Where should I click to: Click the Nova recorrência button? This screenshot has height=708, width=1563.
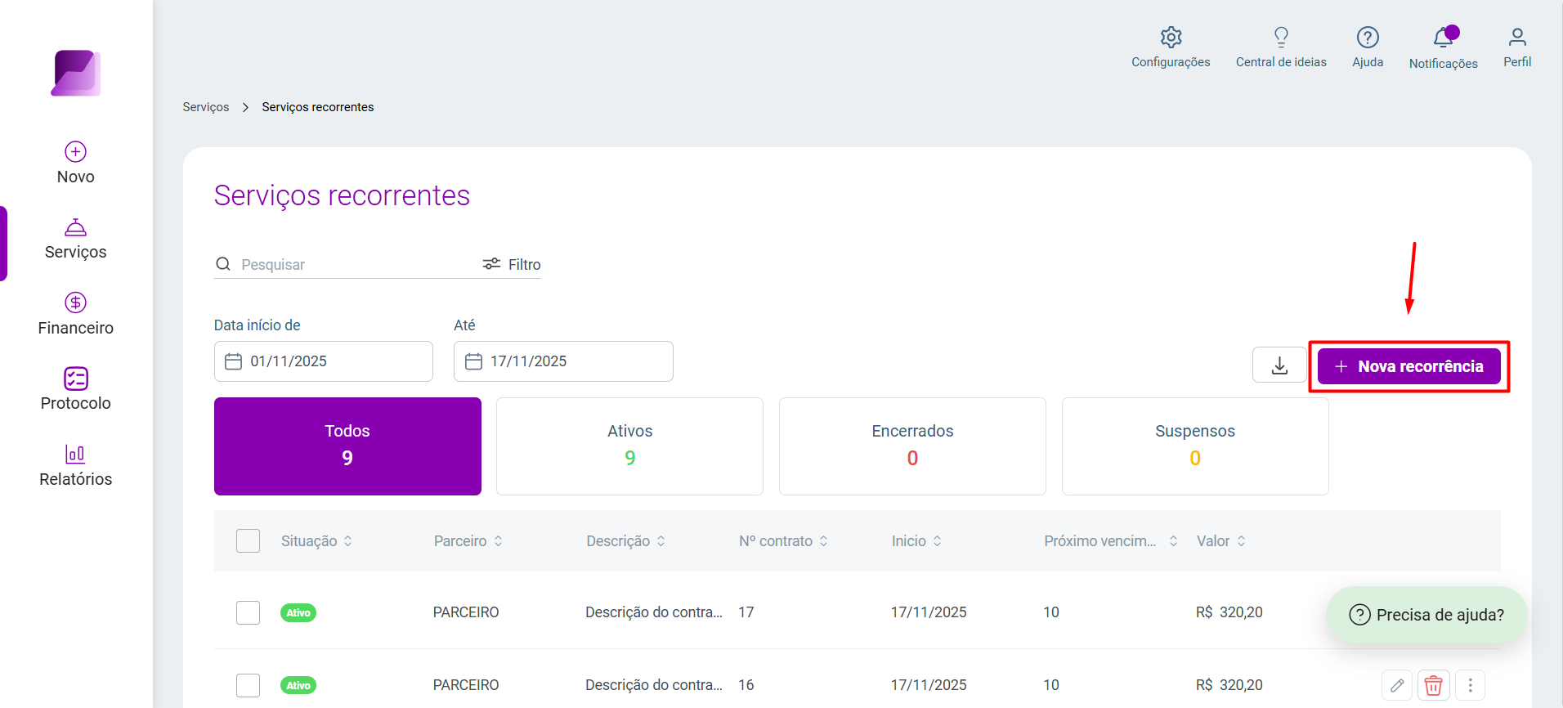pos(1409,366)
